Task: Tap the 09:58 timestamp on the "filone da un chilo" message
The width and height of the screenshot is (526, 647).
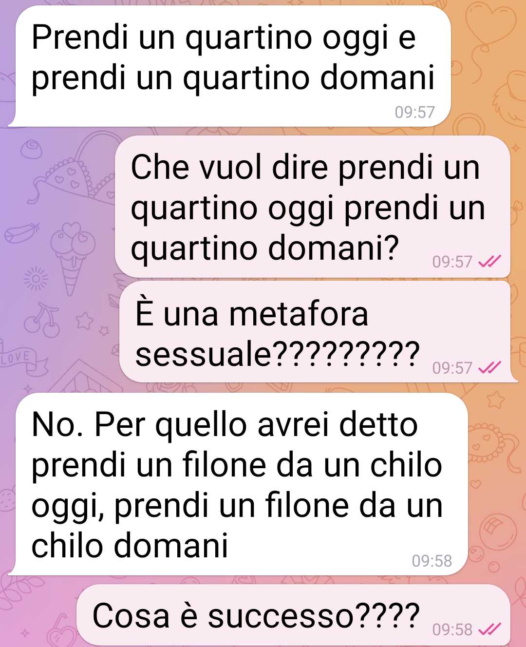Action: click(x=432, y=561)
